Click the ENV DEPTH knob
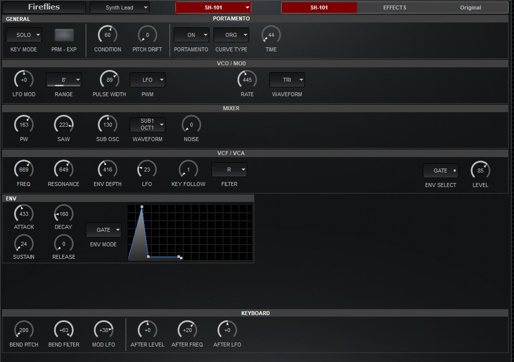 108,170
